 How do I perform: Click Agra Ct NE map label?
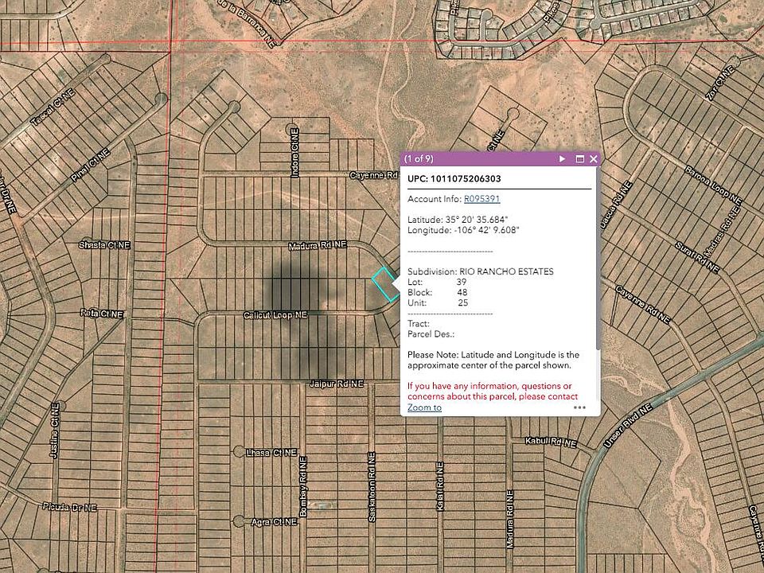point(274,522)
